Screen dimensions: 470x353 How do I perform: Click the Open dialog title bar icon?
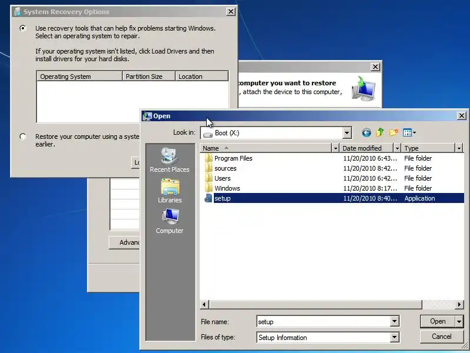(147, 116)
